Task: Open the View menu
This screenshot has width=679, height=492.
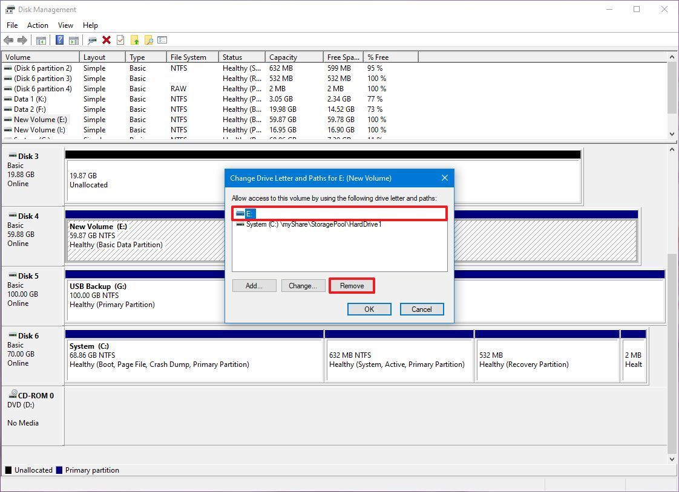Action: click(65, 25)
